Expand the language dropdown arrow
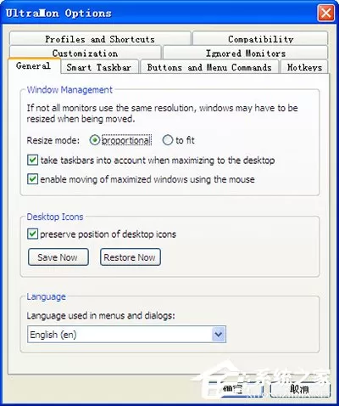Viewport: 339px width, 406px height. [219, 335]
